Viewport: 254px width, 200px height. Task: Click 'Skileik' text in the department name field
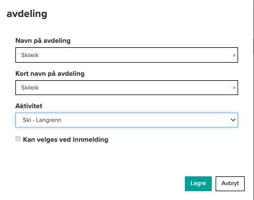coord(30,55)
